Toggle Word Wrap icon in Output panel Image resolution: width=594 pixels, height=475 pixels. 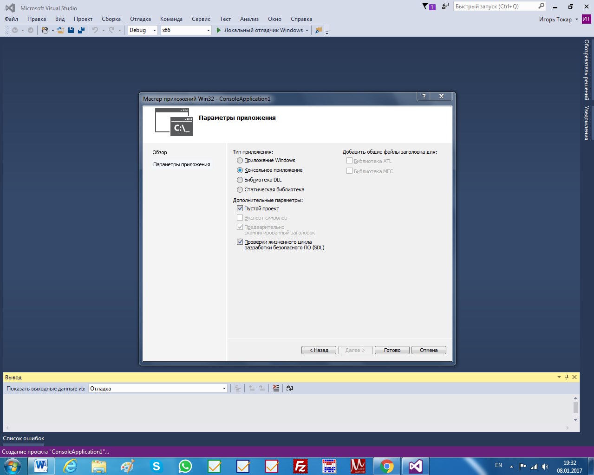(x=289, y=388)
